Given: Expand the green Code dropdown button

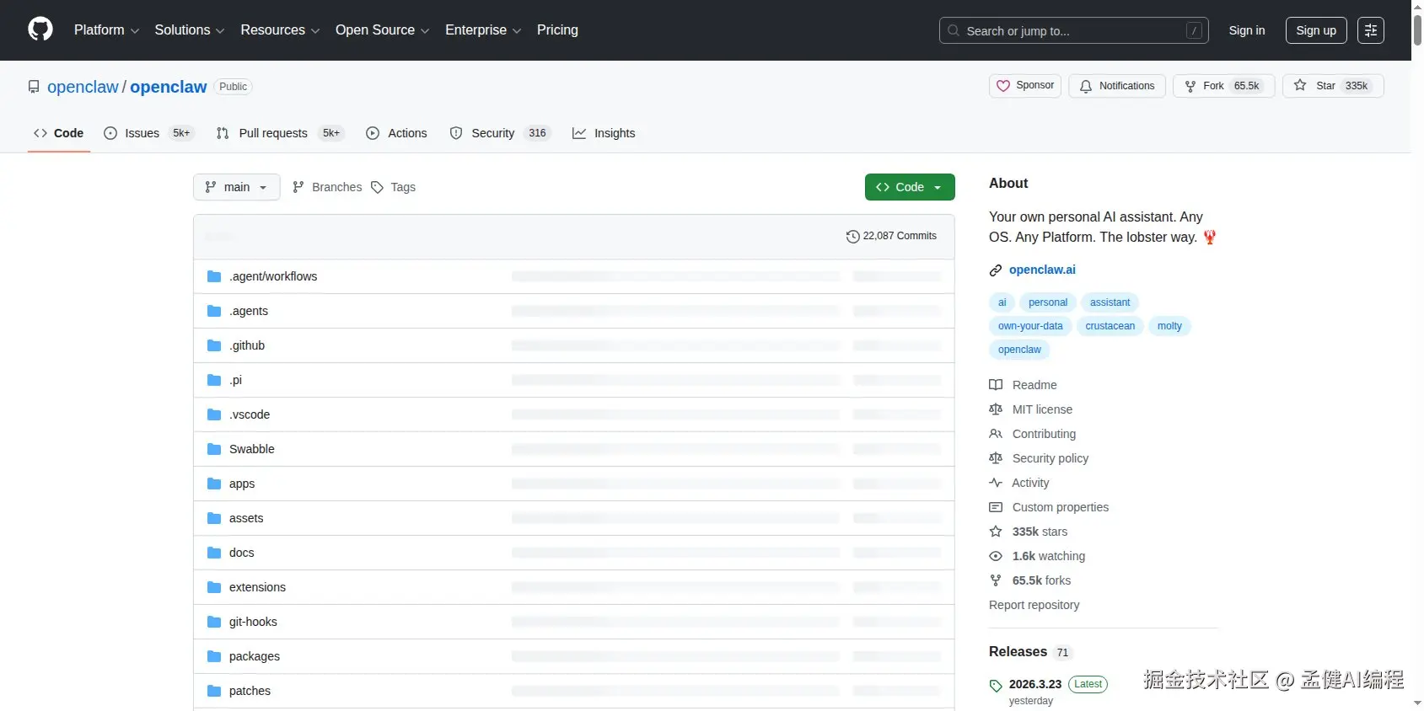Looking at the screenshot, I should (909, 187).
